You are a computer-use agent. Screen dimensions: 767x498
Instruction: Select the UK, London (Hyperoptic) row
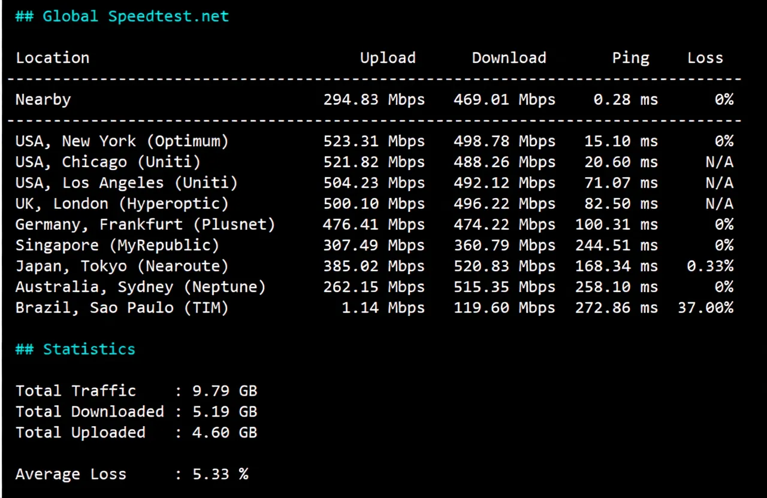pyautogui.click(x=122, y=204)
